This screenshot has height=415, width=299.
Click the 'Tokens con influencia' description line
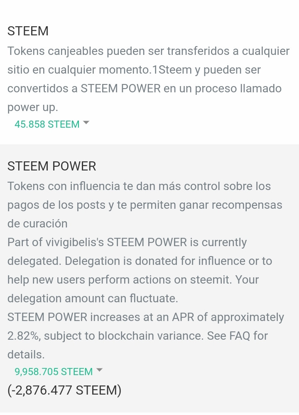[x=139, y=186]
